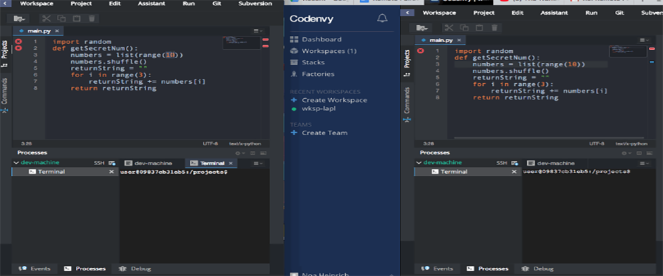Close the Terminal process row in right IDE

(514, 172)
